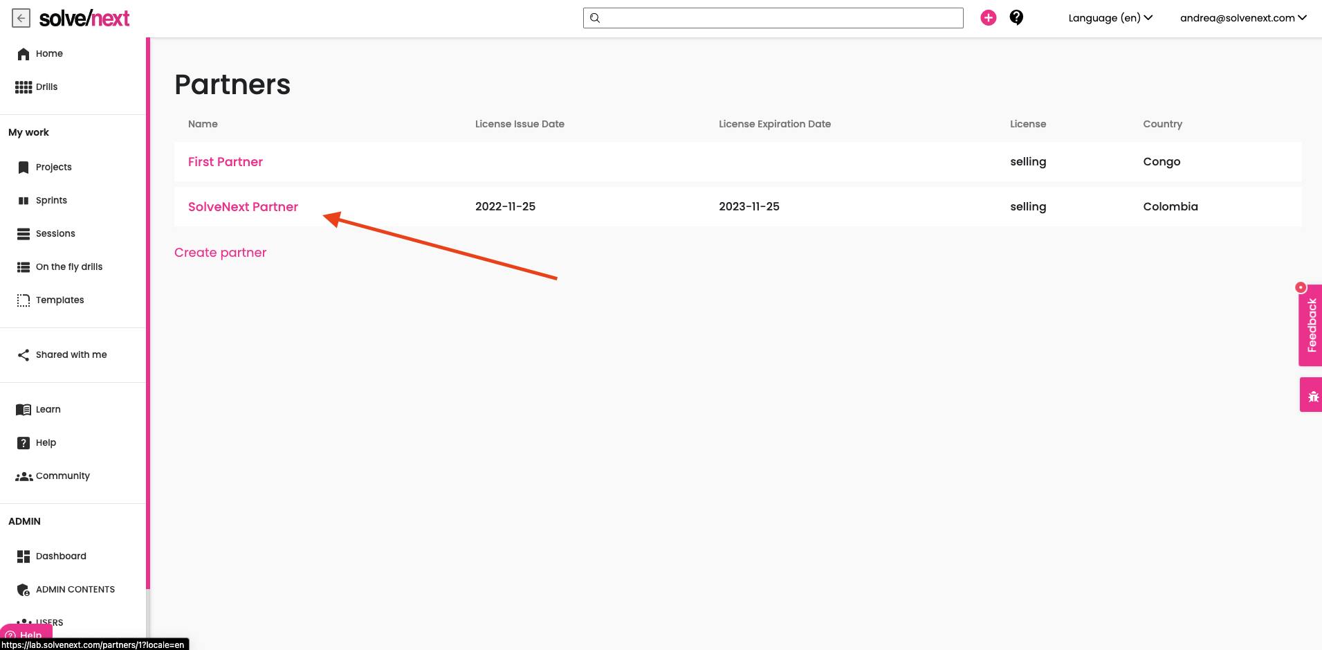Open Sprints in the sidebar
The width and height of the screenshot is (1322, 650).
tap(51, 200)
